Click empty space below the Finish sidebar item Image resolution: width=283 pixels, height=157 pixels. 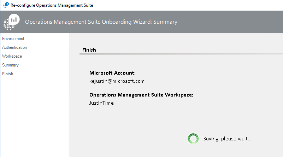coord(34,113)
